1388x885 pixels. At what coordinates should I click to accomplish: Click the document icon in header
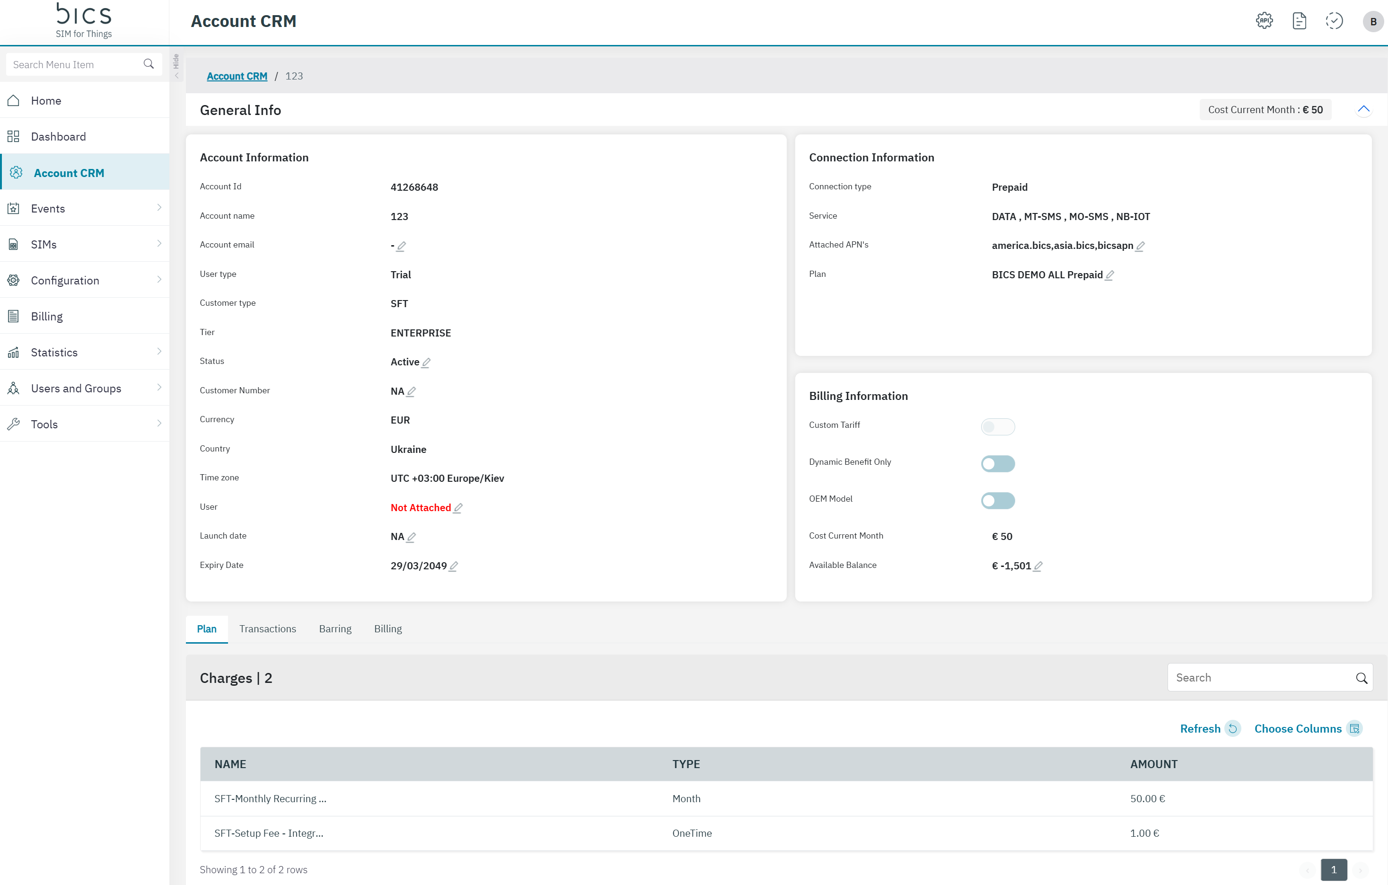click(1299, 21)
